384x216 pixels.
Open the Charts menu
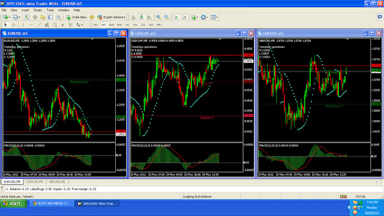coord(37,10)
